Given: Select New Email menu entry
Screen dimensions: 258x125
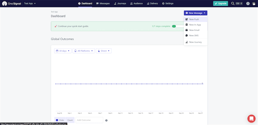Looking at the screenshot, I should (195, 30).
